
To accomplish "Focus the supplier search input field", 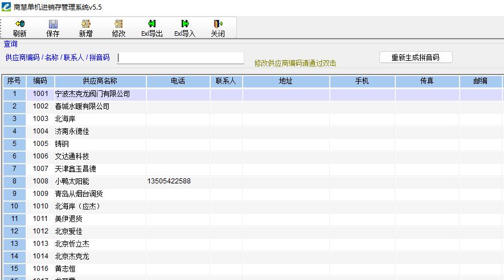I will point(180,58).
